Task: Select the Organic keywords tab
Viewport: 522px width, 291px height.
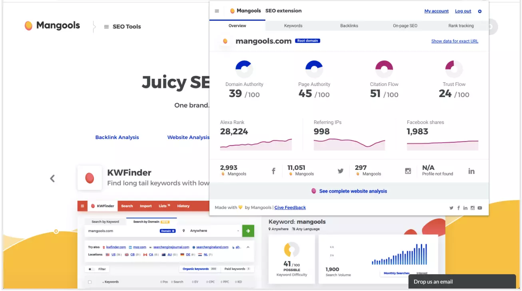Action: click(x=199, y=269)
